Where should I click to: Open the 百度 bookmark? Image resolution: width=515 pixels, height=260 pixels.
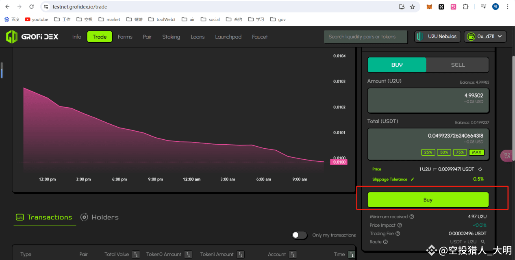click(x=12, y=19)
